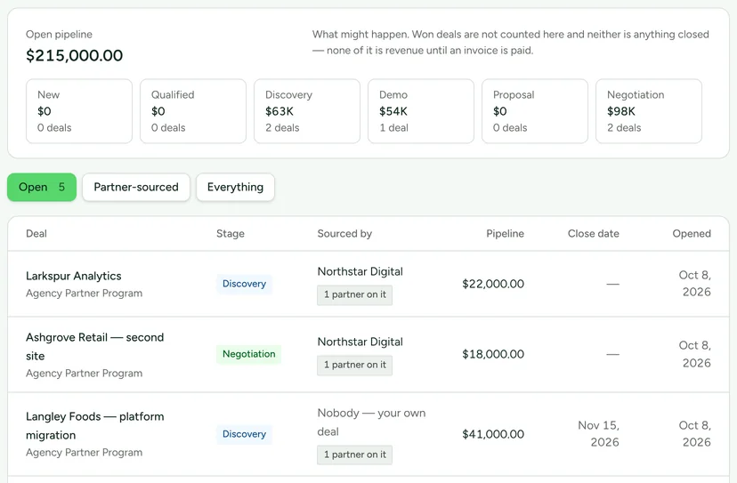Open the Proposal stage card
This screenshot has height=483, width=737.
[x=535, y=111]
